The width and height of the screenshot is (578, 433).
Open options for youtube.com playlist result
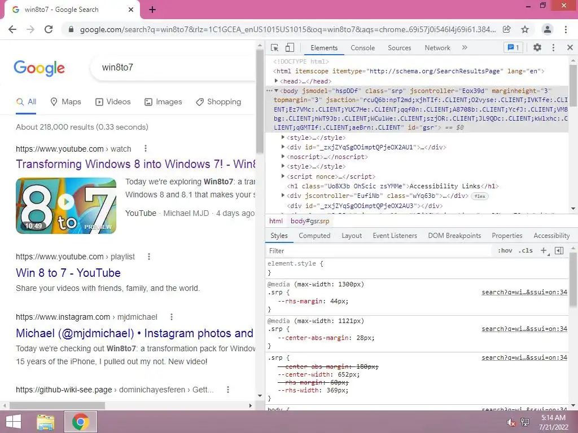coord(149,257)
